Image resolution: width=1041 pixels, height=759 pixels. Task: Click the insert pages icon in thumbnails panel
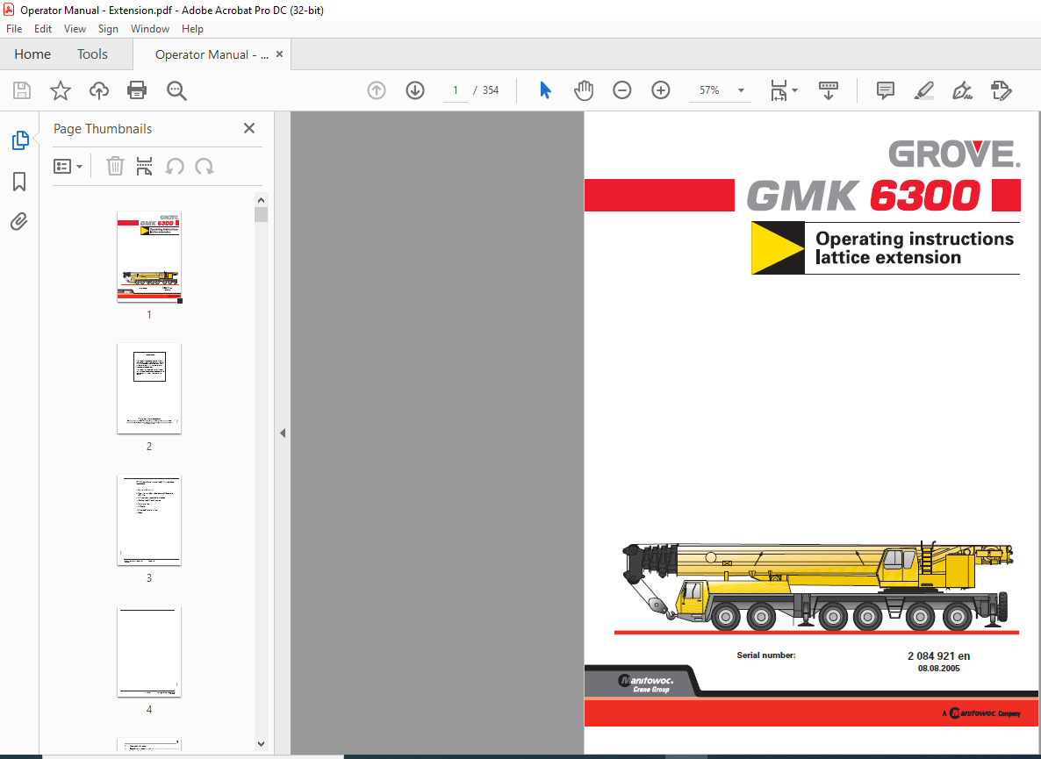pos(144,166)
